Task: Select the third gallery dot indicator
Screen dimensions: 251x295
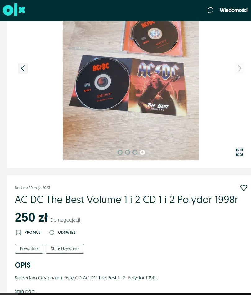Action: [135, 152]
